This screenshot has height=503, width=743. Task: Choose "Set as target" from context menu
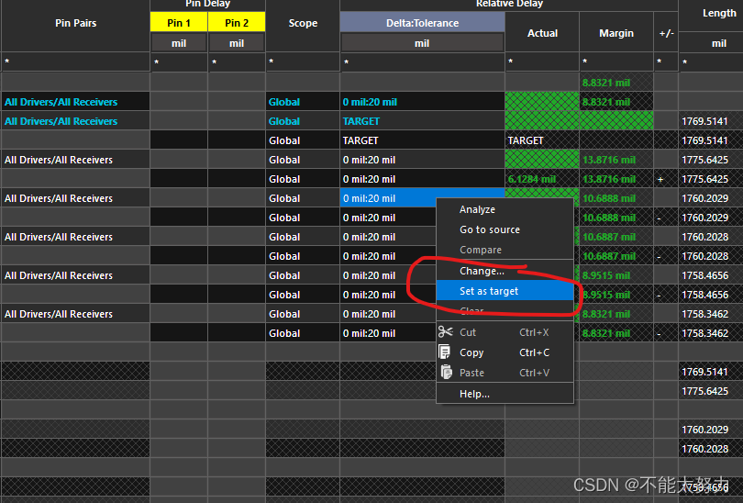click(489, 291)
